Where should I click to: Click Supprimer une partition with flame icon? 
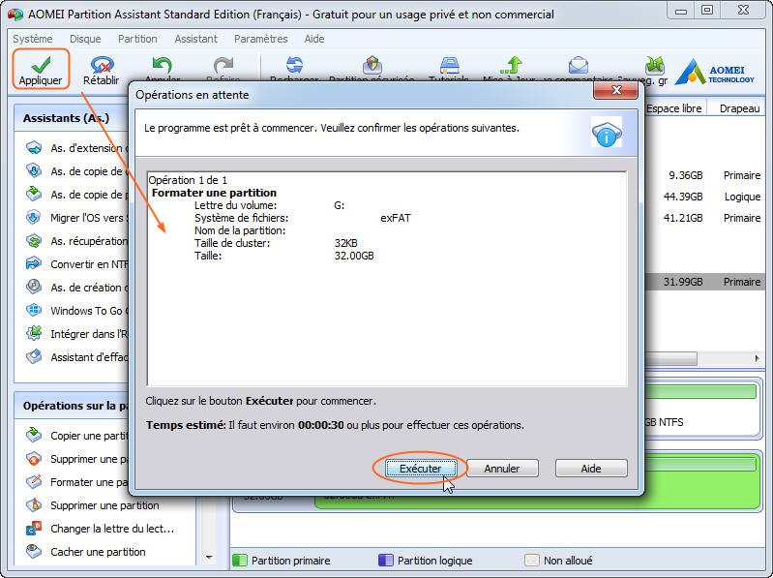[92, 505]
